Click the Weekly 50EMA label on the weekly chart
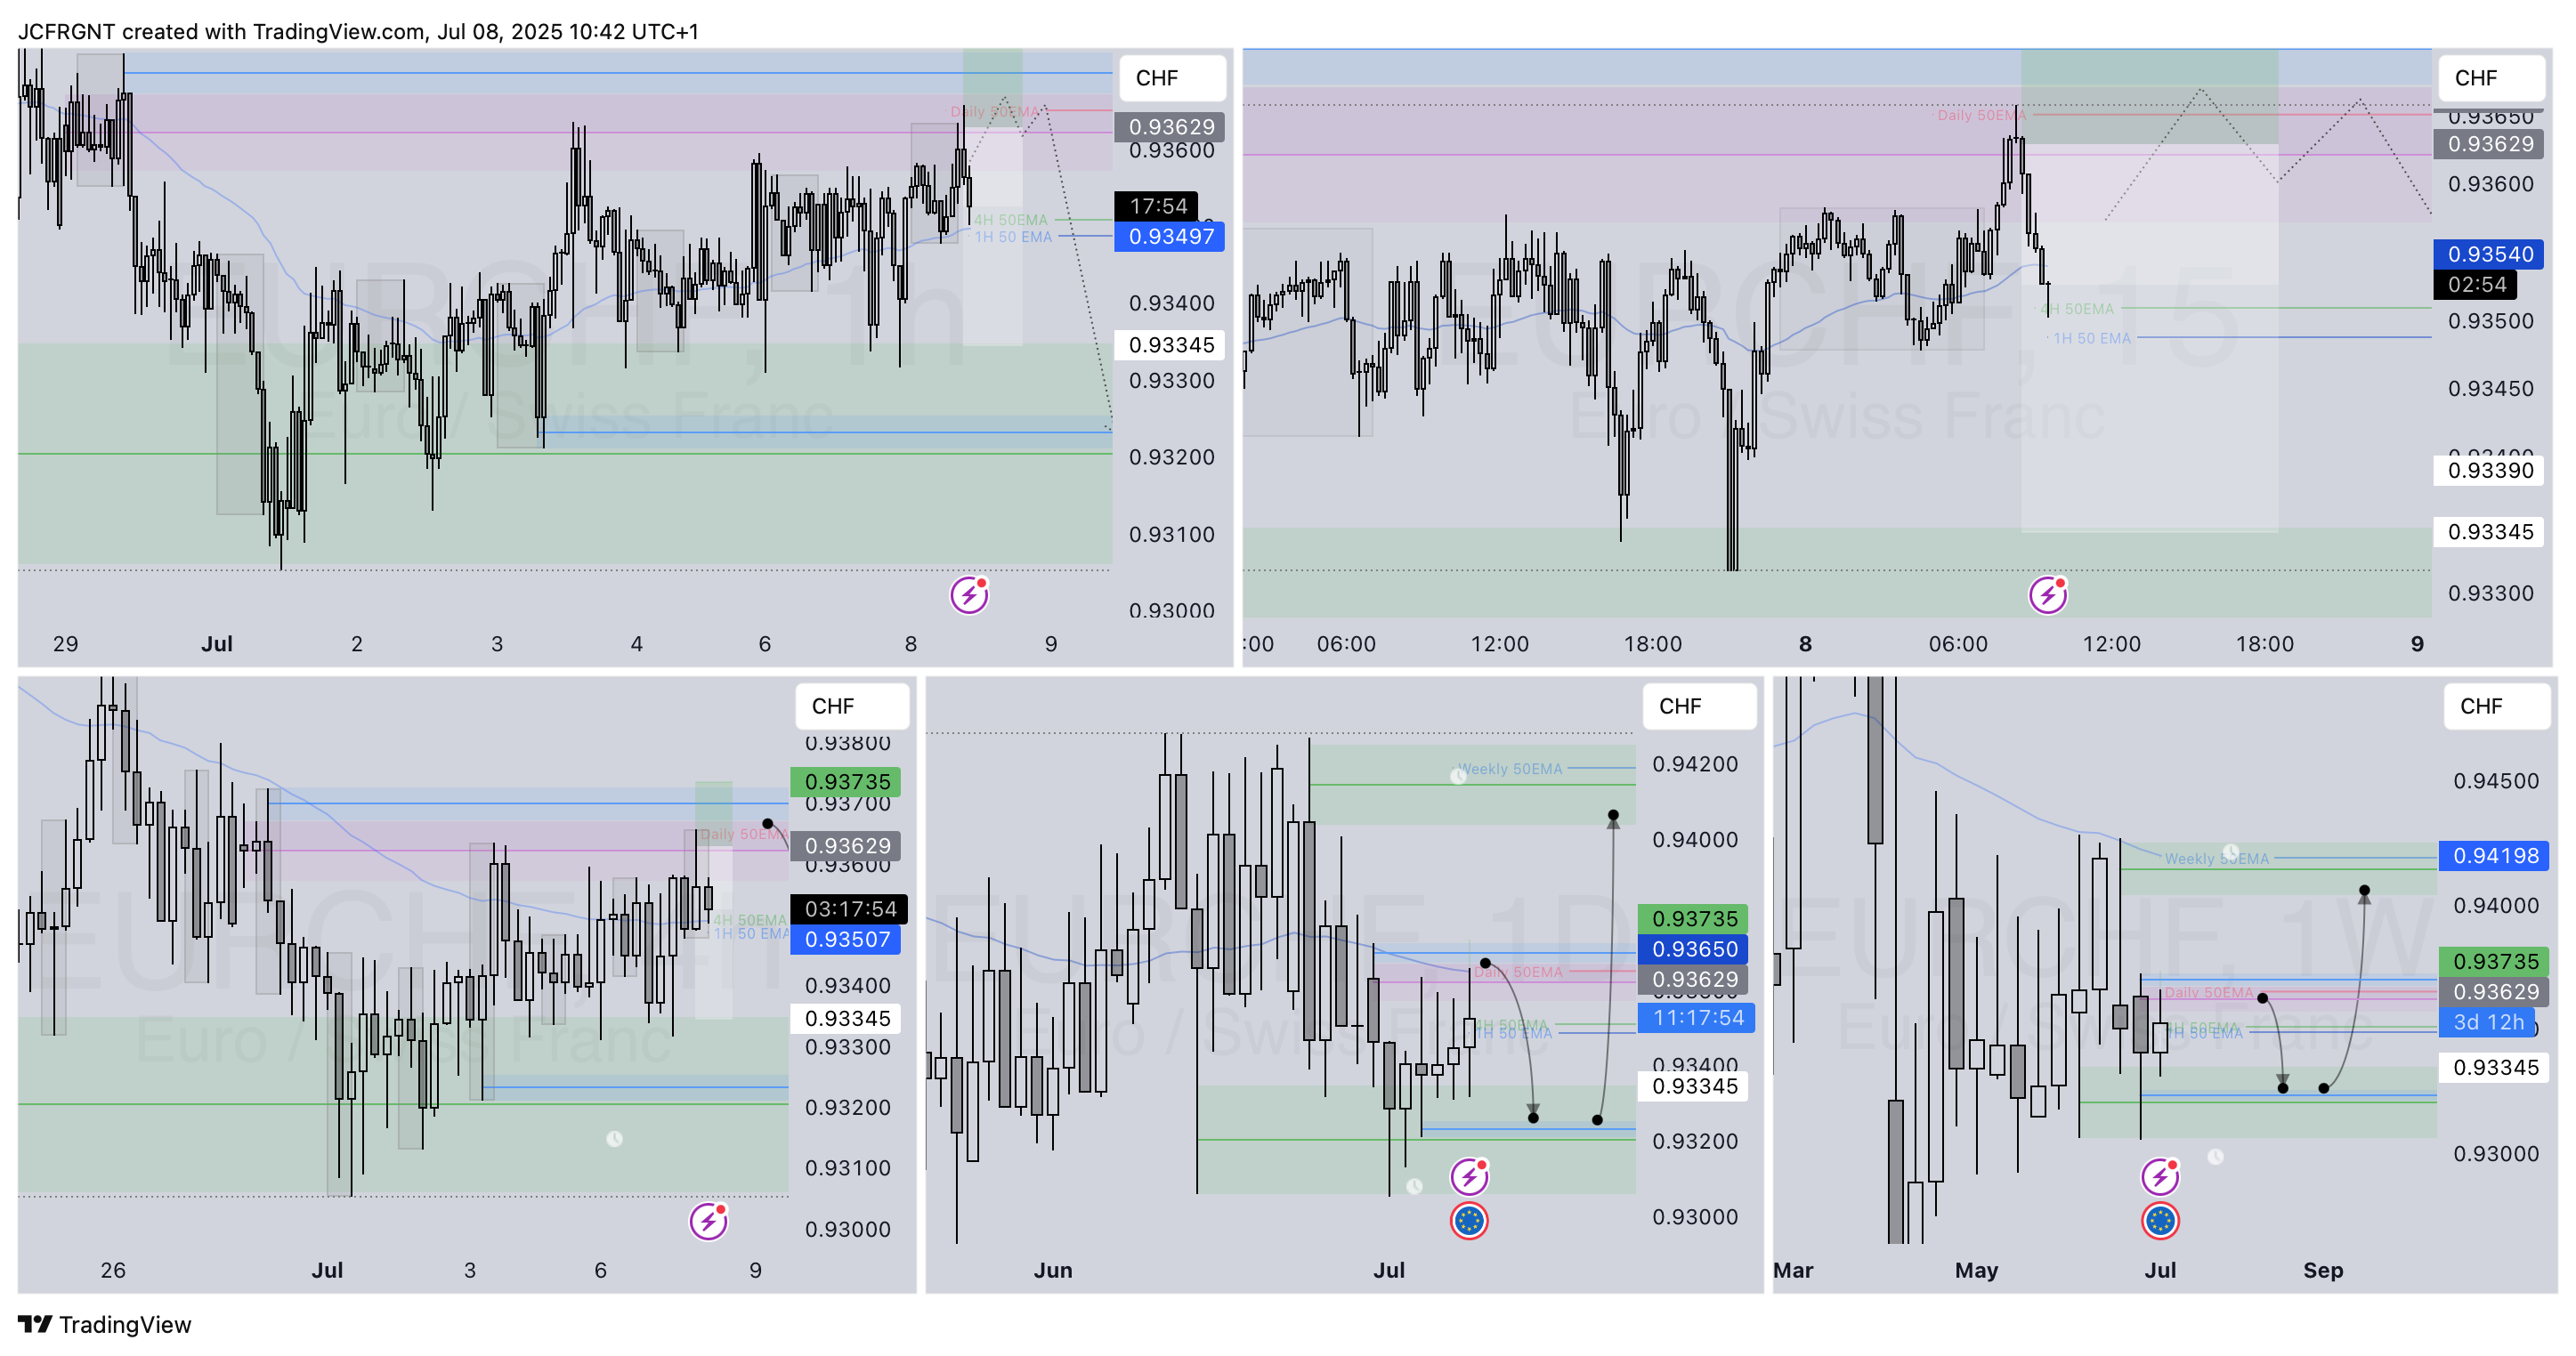This screenshot has width=2576, height=1356. click(2216, 859)
